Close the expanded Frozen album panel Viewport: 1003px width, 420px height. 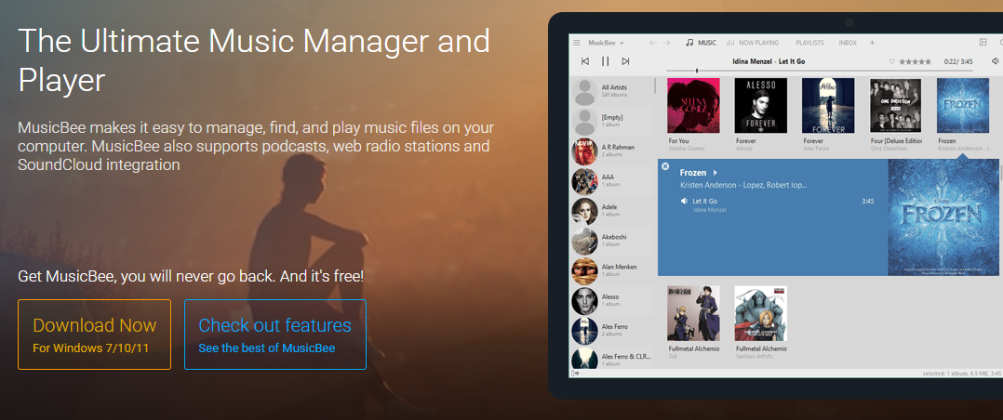click(664, 166)
